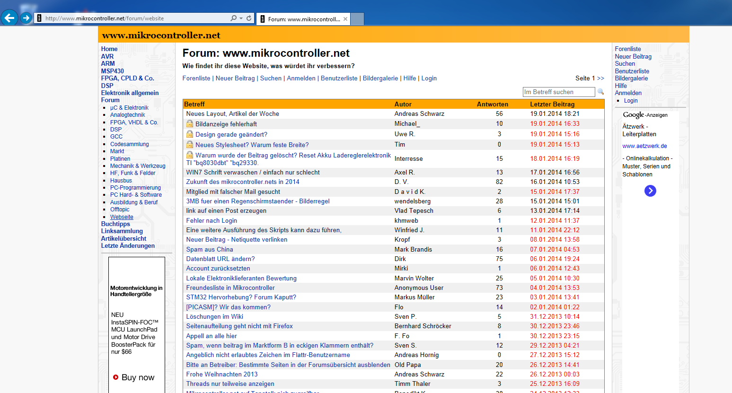Open PC-Programmierung subforum
Screen dimensions: 732x393
[135, 187]
